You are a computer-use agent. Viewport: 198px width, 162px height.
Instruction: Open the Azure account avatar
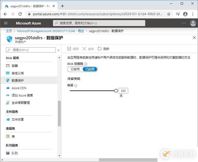tap(193, 23)
